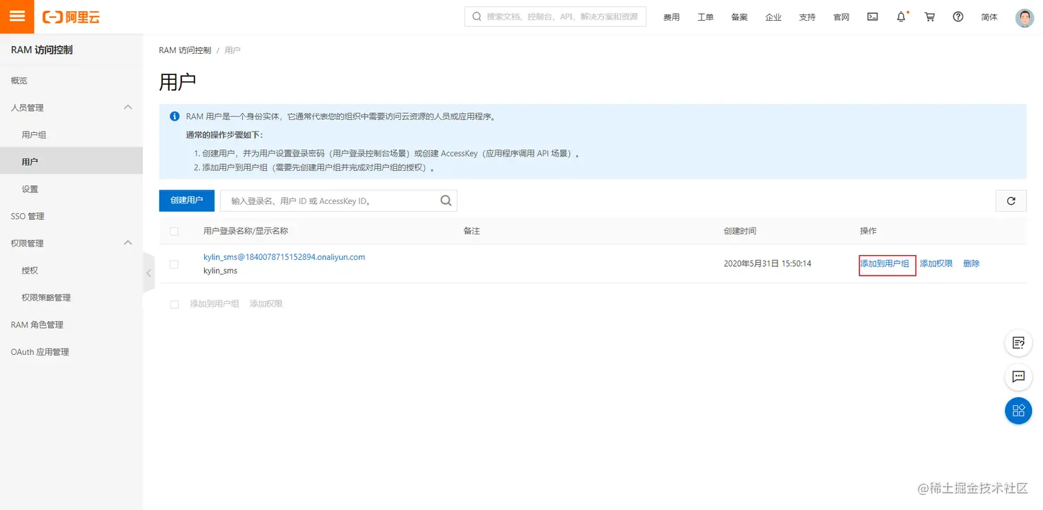Click the bottom batch 添加到用户组 button
Viewport: 1043px width, 510px height.
coord(215,304)
